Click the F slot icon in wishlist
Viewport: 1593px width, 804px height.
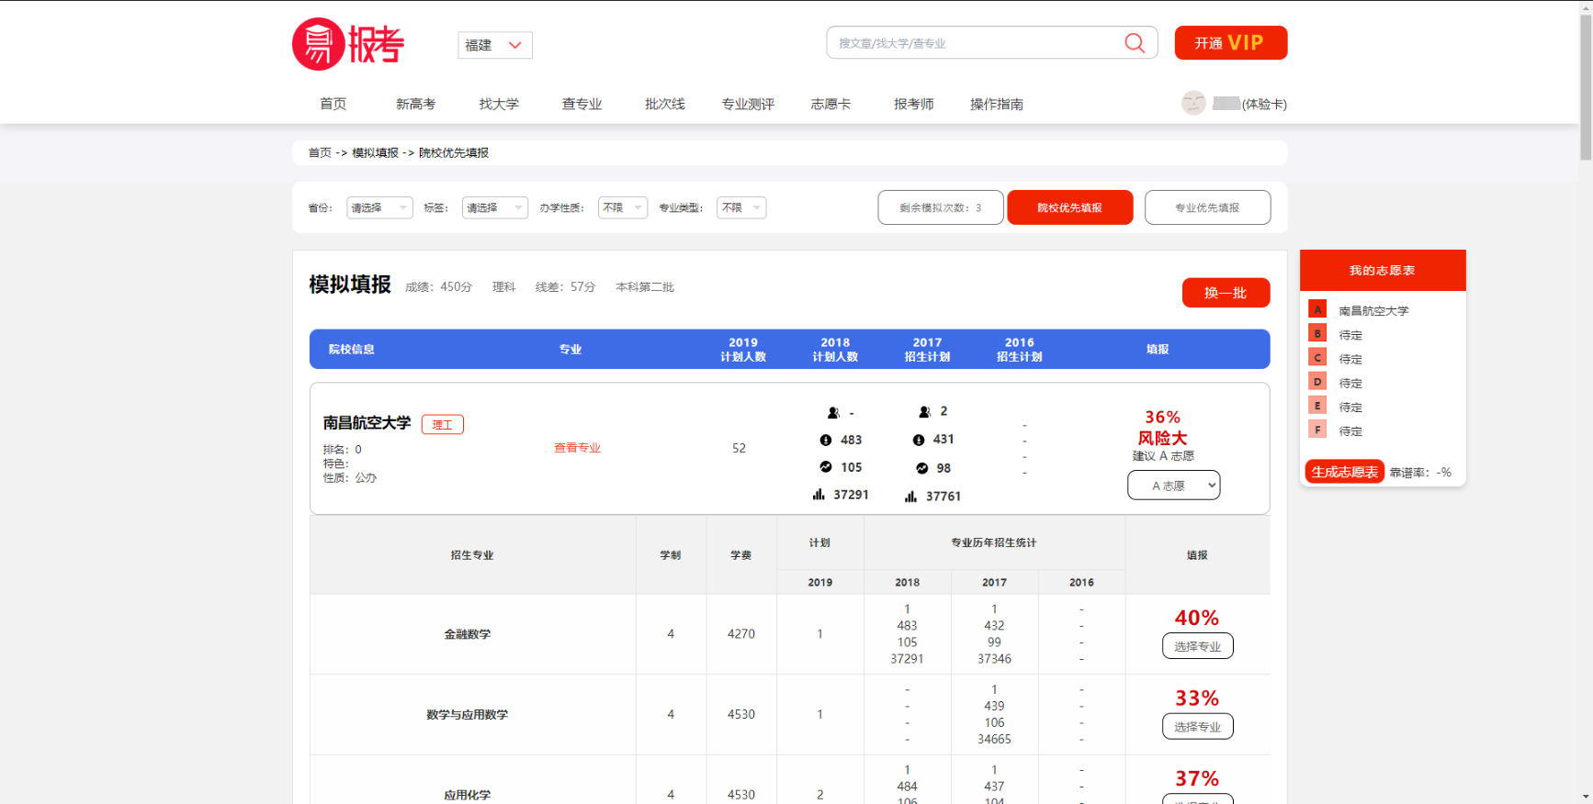click(1317, 430)
